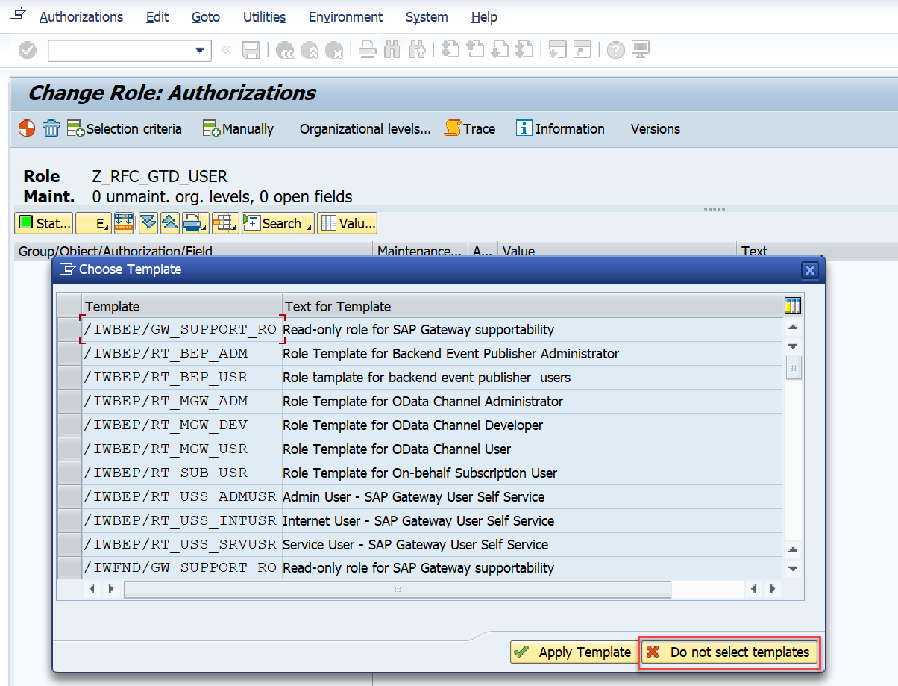Open column settings icon in template table

pos(792,305)
